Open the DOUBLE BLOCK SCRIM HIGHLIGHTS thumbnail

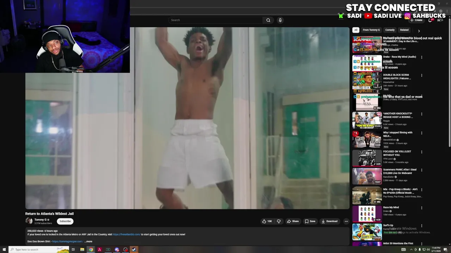click(x=367, y=82)
